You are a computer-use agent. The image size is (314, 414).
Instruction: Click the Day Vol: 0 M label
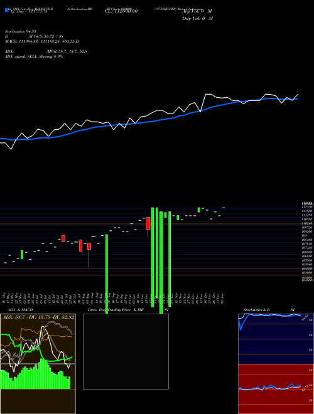[197, 19]
